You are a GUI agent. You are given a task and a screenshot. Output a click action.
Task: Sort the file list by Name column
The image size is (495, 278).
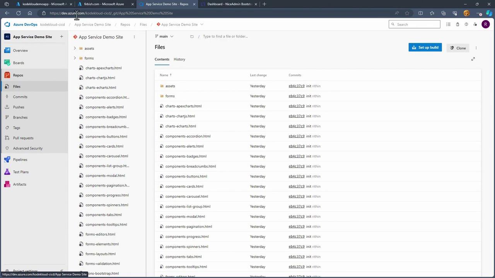pyautogui.click(x=166, y=75)
